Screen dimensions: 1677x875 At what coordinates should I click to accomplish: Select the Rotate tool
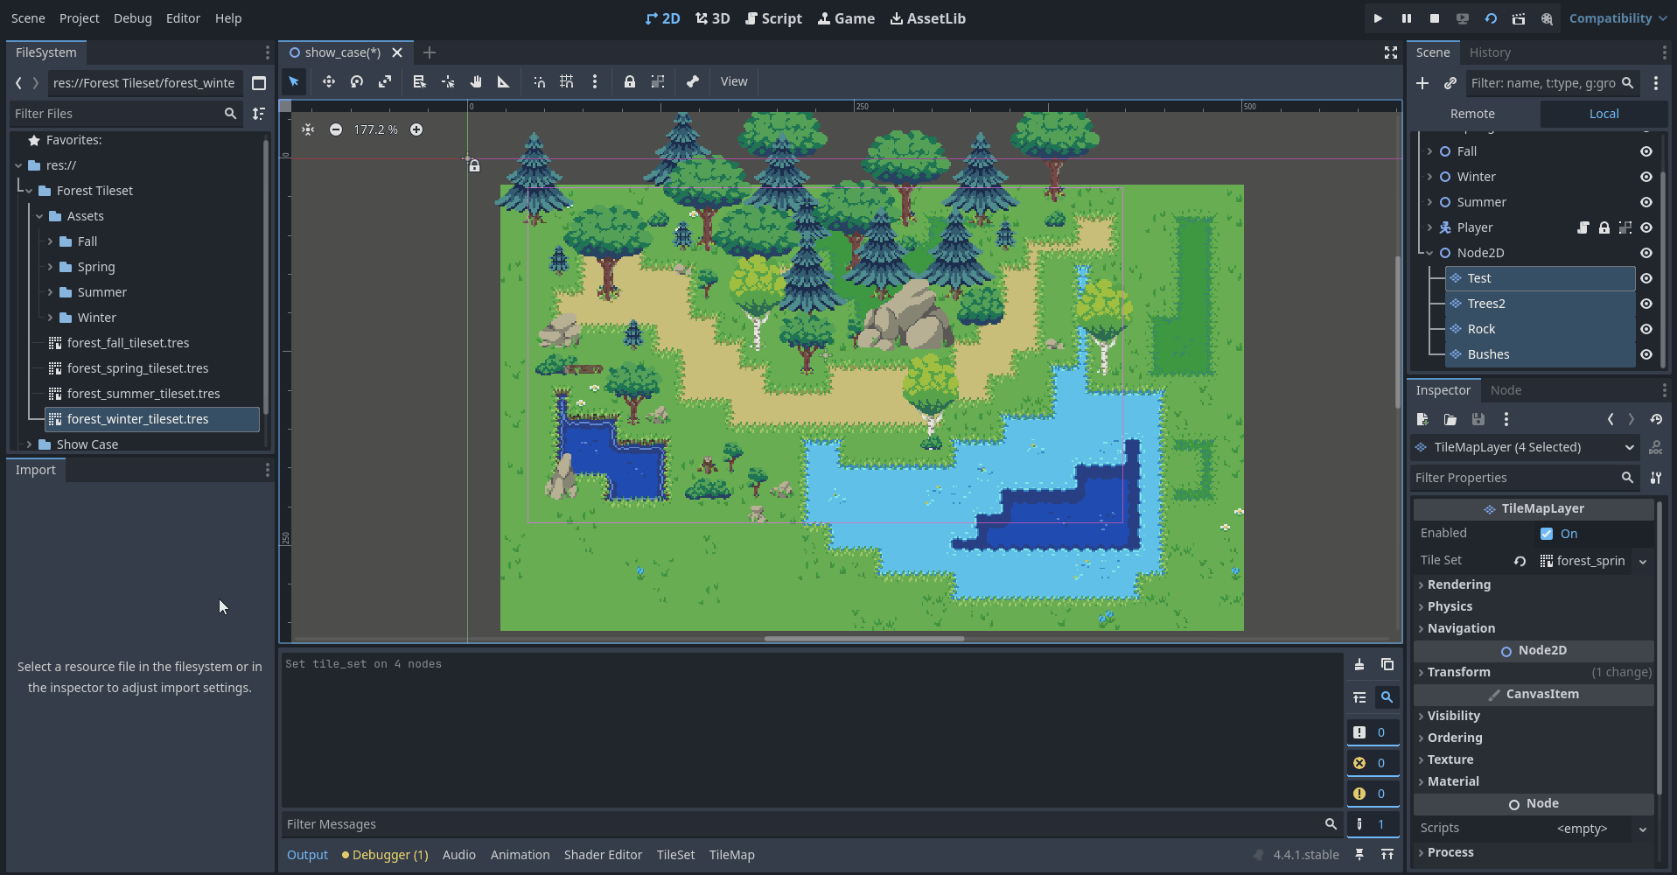356,81
